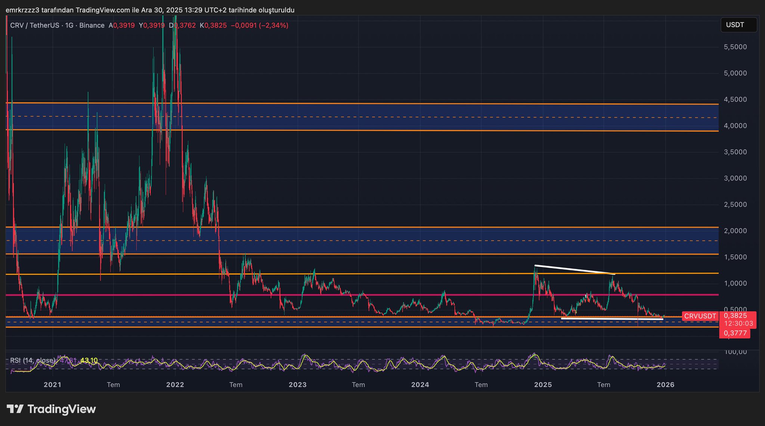Click the Binance exchange label

pos(92,25)
